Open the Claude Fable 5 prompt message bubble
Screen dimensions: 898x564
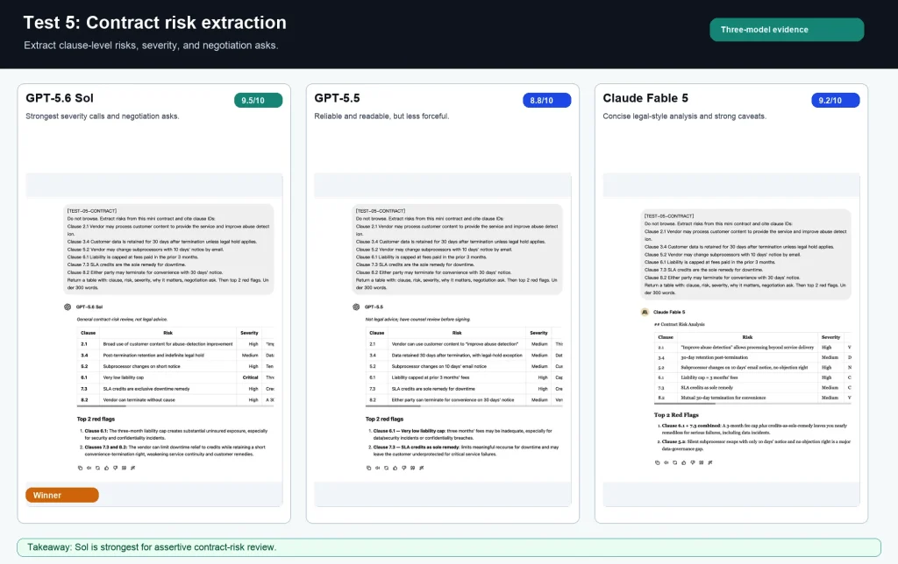point(745,255)
